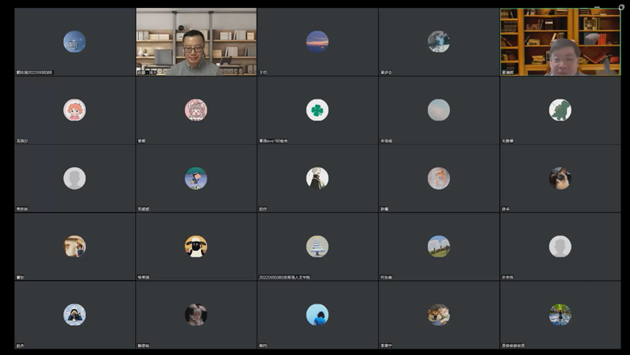The image size is (630, 355).
Task: Select the blue cartoon character avatar
Action: [196, 178]
